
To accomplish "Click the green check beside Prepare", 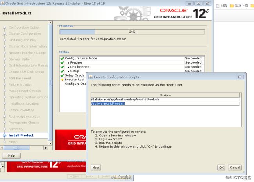I will point(62,62).
